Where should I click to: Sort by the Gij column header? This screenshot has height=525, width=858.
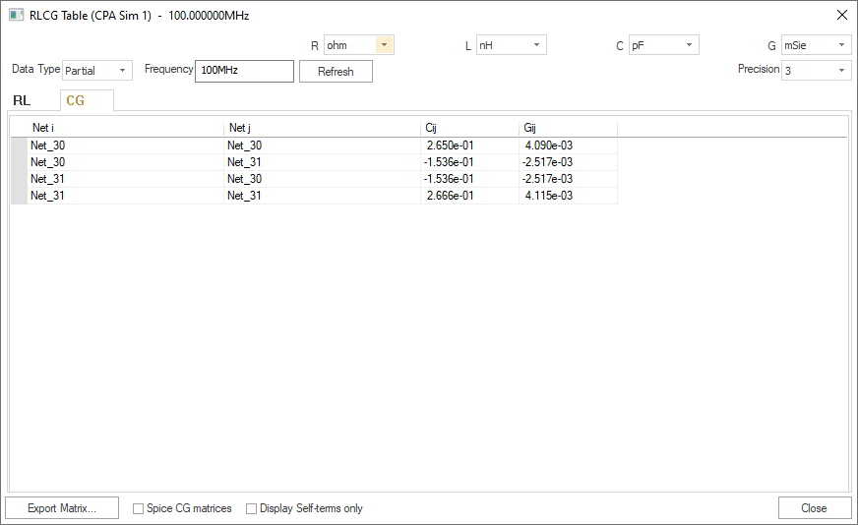tap(568, 128)
